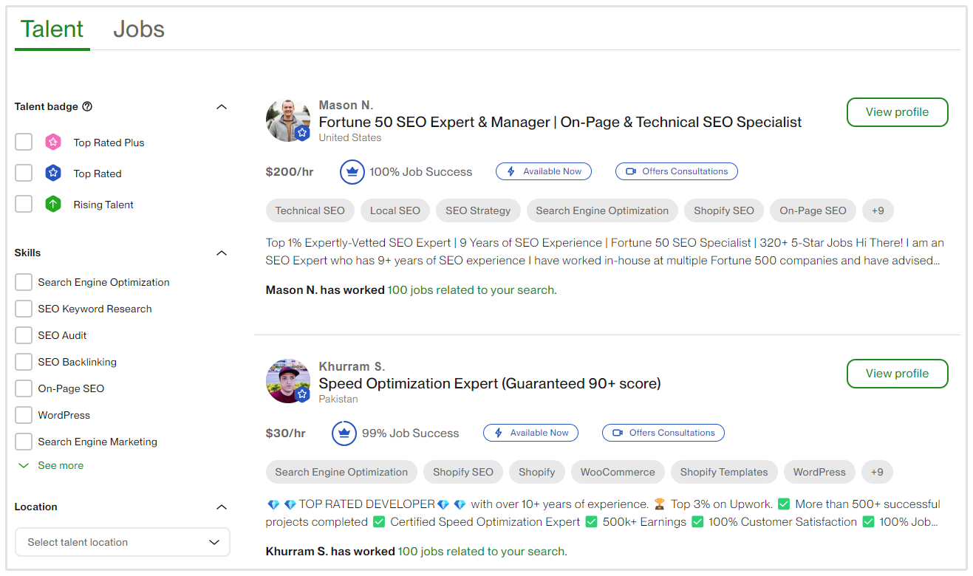Enable the Search Engine Optimization skill checkbox

pos(24,282)
